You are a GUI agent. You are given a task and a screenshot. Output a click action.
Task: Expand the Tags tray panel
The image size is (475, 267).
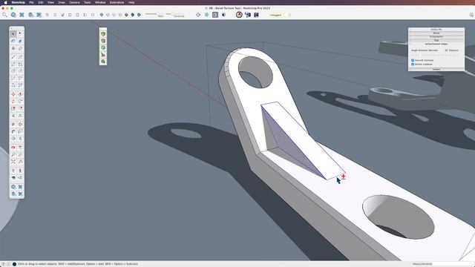pyautogui.click(x=436, y=40)
